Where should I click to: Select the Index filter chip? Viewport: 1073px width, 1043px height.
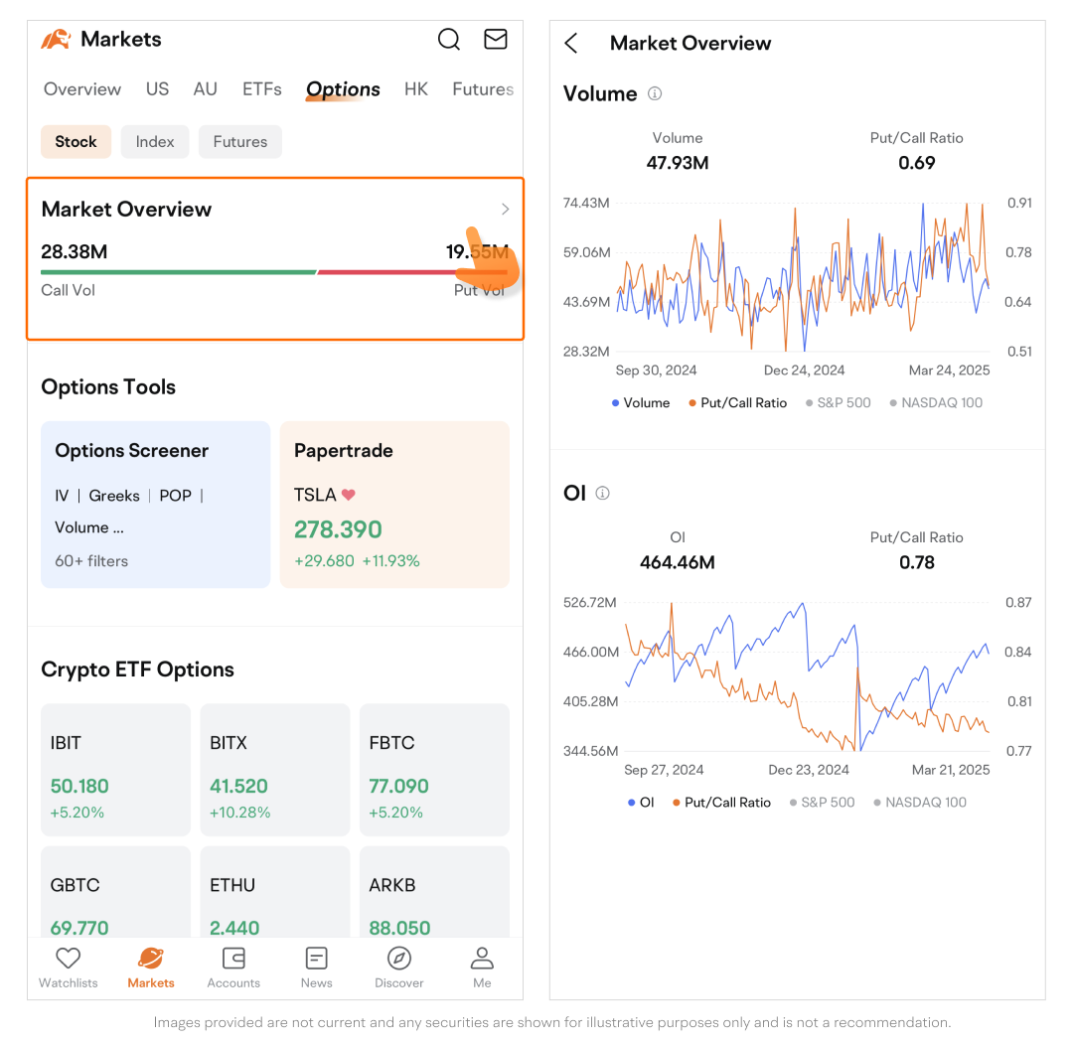[x=155, y=141]
